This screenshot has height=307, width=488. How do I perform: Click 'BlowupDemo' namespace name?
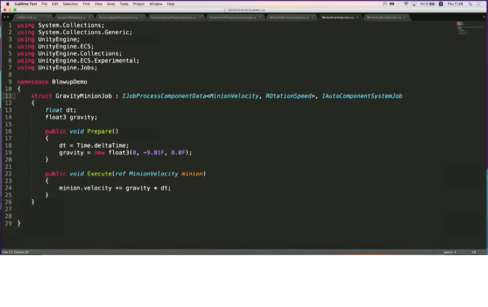(x=69, y=82)
